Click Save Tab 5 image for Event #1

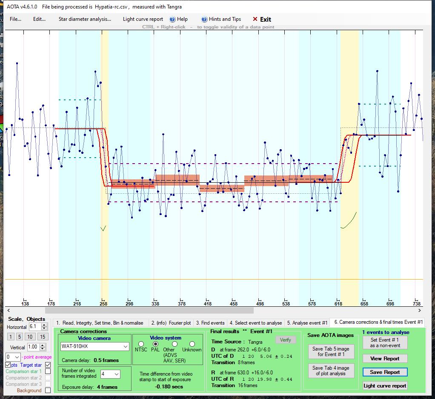point(331,351)
